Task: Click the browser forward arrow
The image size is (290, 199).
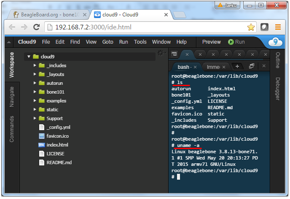Action: pyautogui.click(x=24, y=27)
